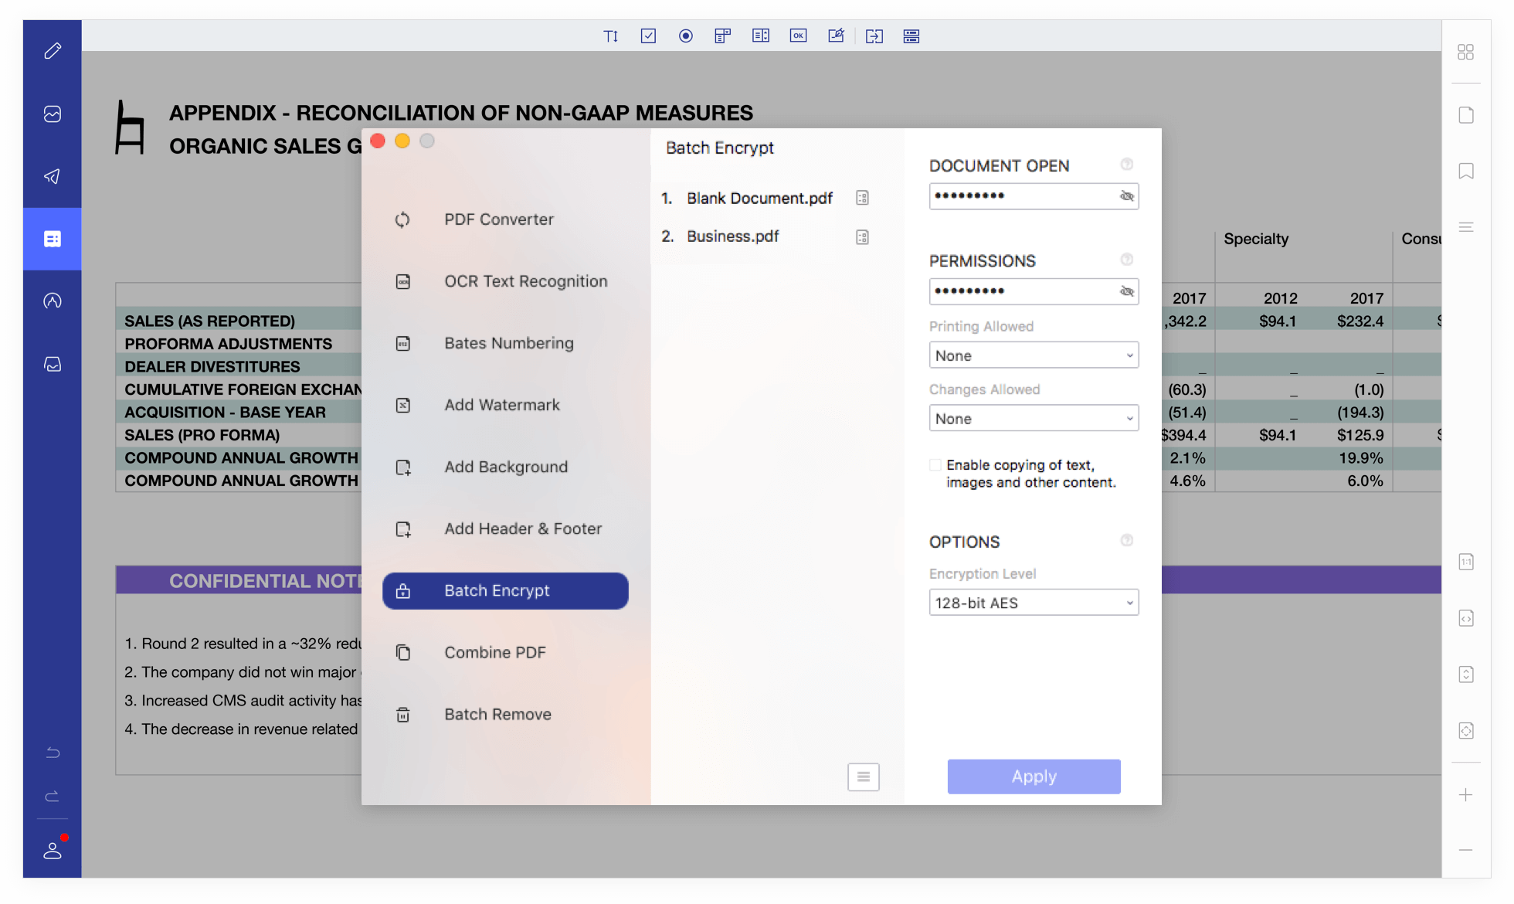Enable copying of text, images checkbox

point(935,465)
